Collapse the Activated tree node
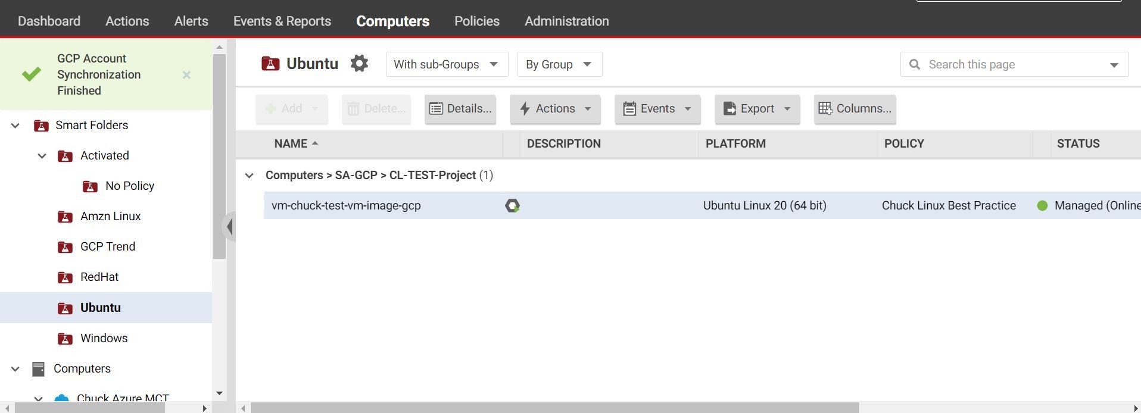The width and height of the screenshot is (1141, 413). click(x=42, y=156)
